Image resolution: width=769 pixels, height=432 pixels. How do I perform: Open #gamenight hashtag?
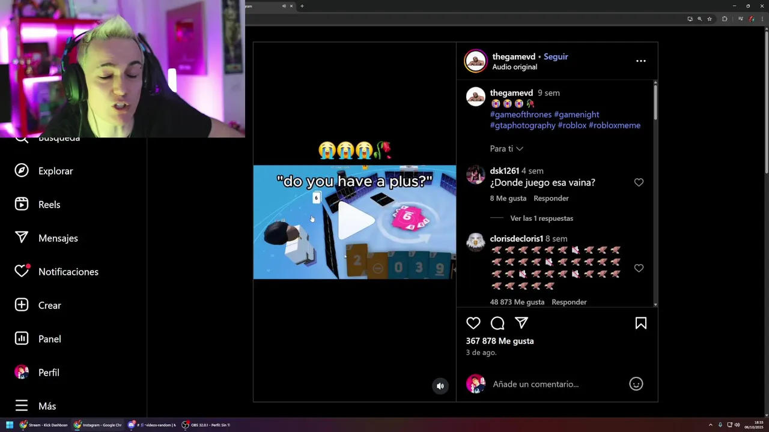coord(576,115)
